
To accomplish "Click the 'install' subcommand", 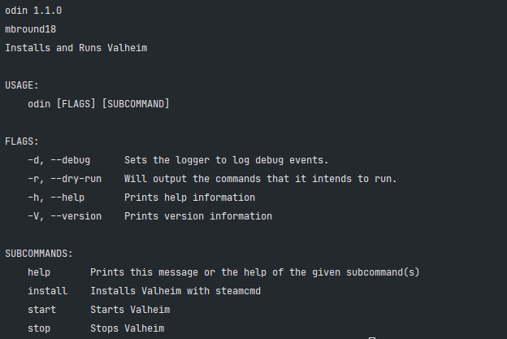I will click(x=47, y=291).
